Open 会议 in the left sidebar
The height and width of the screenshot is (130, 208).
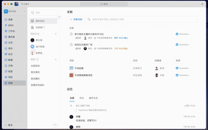pos(15,54)
